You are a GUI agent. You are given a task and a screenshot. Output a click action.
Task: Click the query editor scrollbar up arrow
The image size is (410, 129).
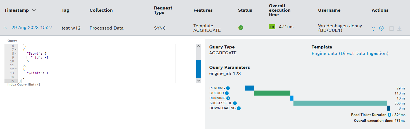tap(198, 46)
